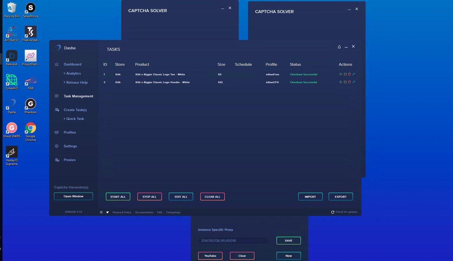
Task: Start task 1 with its play icon
Action: coord(341,74)
